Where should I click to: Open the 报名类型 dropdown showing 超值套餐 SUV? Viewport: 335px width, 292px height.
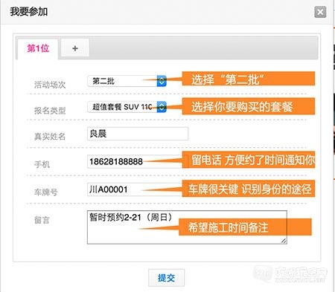pyautogui.click(x=127, y=107)
